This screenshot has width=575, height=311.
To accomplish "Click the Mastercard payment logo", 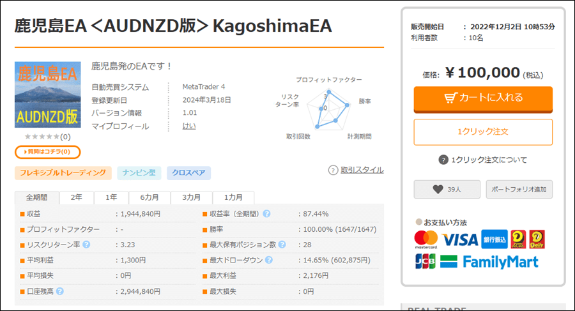I will point(426,239).
